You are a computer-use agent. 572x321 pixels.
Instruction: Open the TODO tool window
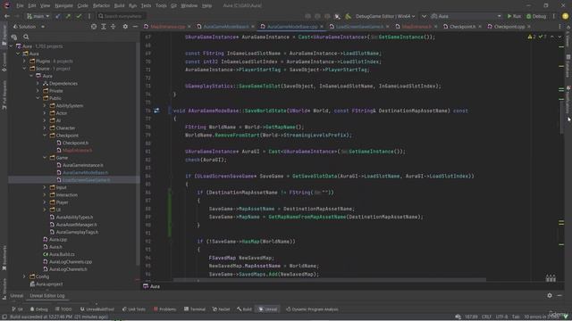(63, 309)
